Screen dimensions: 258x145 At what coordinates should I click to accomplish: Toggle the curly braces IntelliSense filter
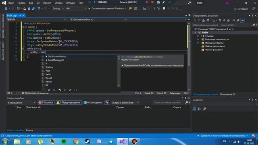[x=75, y=90]
